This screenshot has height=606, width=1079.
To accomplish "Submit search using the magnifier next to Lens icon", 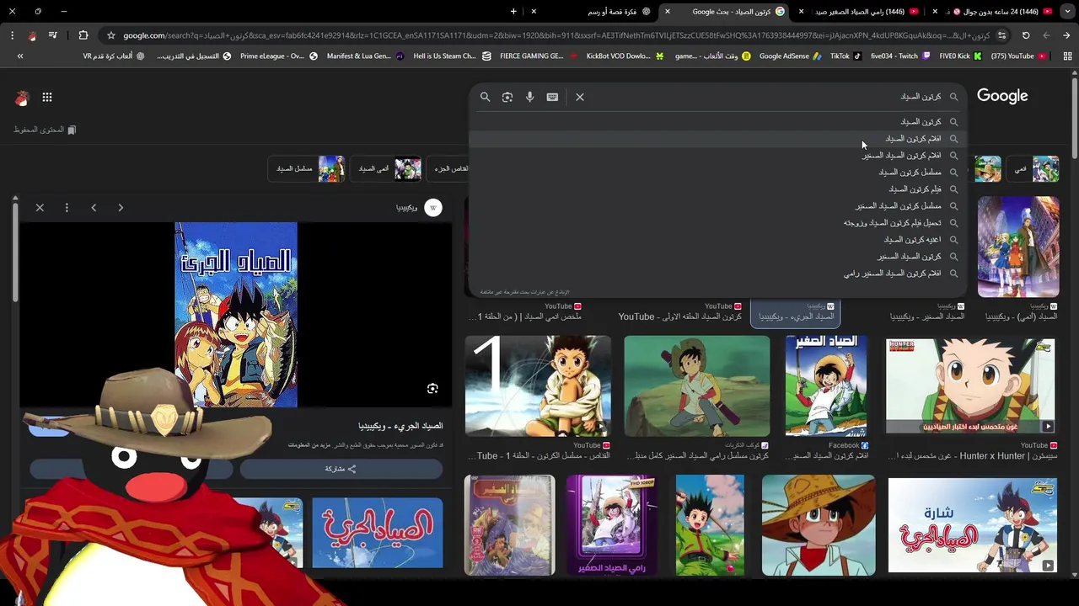I will (485, 97).
